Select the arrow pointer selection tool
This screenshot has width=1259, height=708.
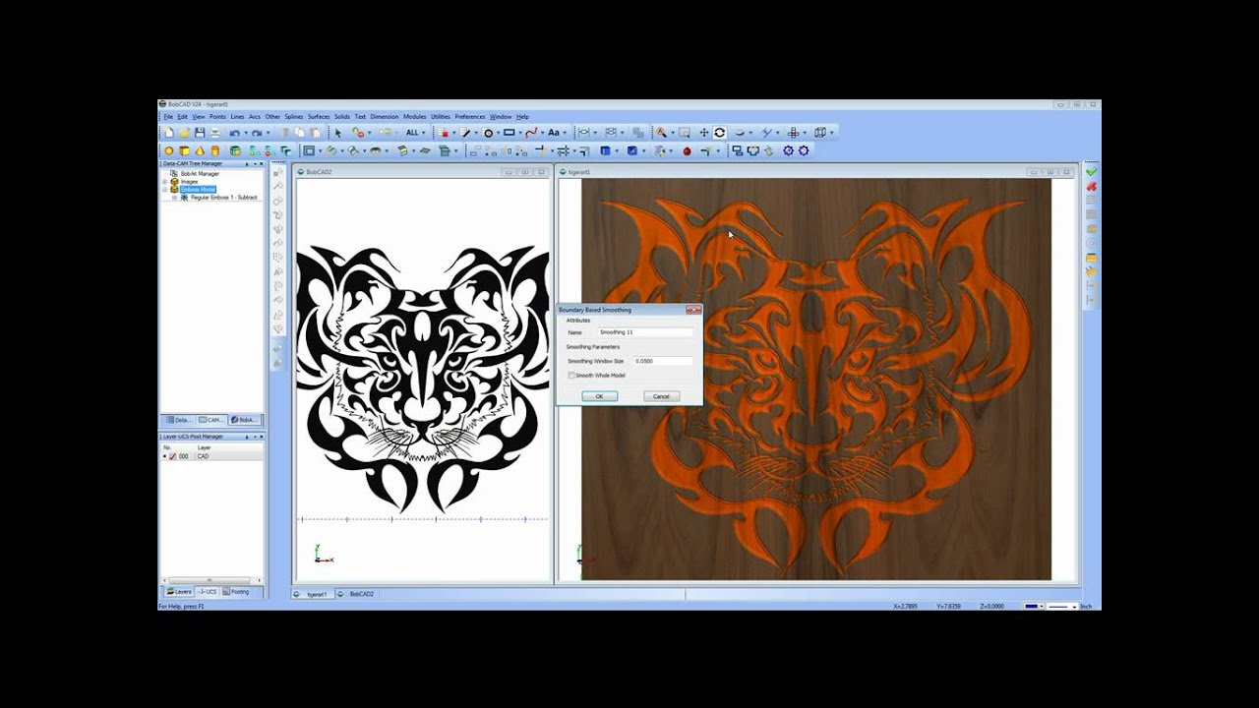tap(337, 133)
